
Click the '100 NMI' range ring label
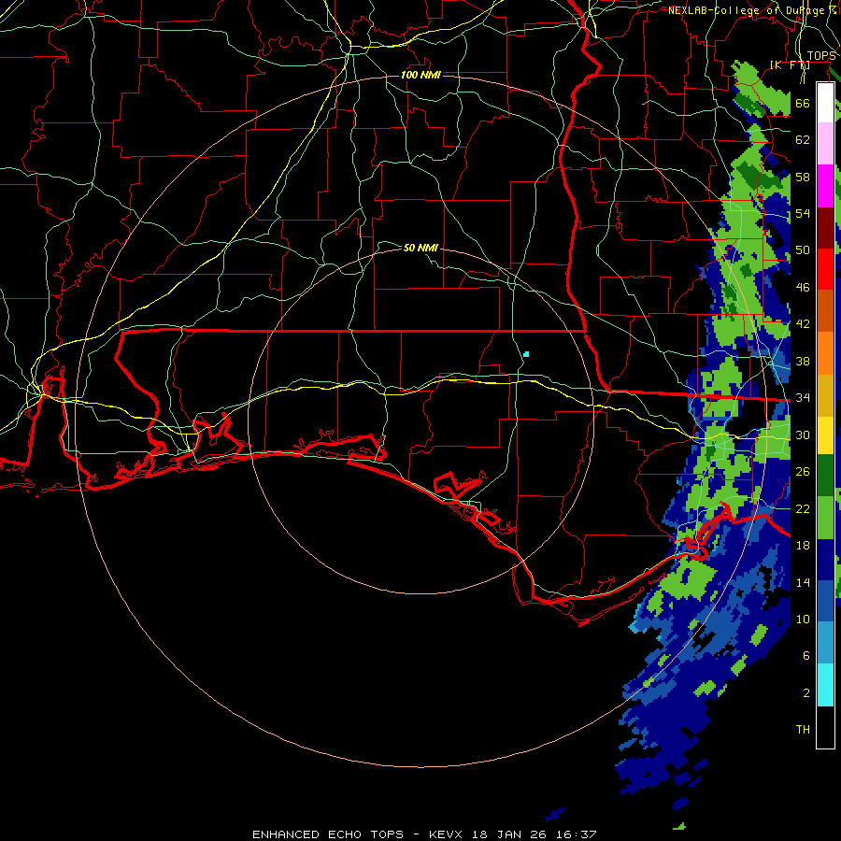[x=420, y=75]
